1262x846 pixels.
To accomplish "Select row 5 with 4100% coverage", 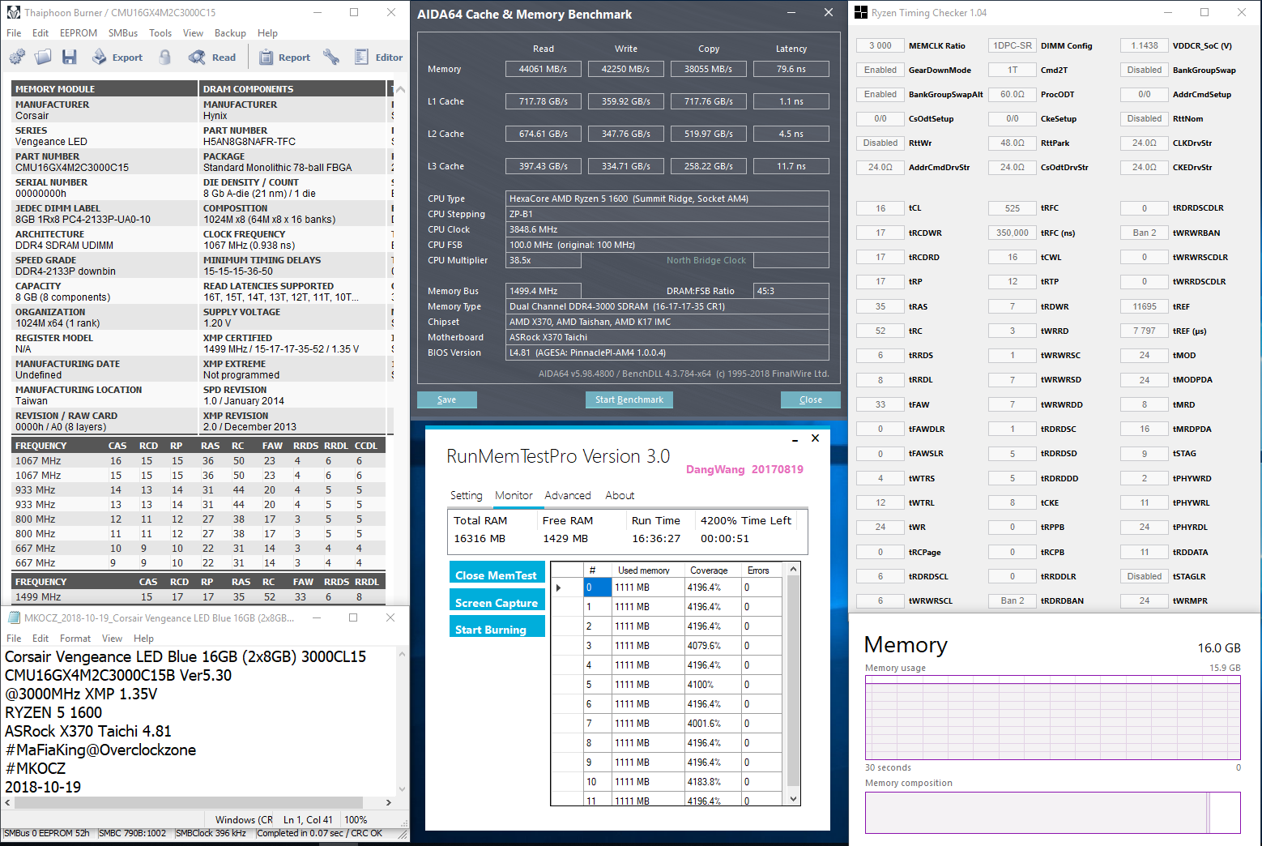I will pyautogui.click(x=667, y=685).
